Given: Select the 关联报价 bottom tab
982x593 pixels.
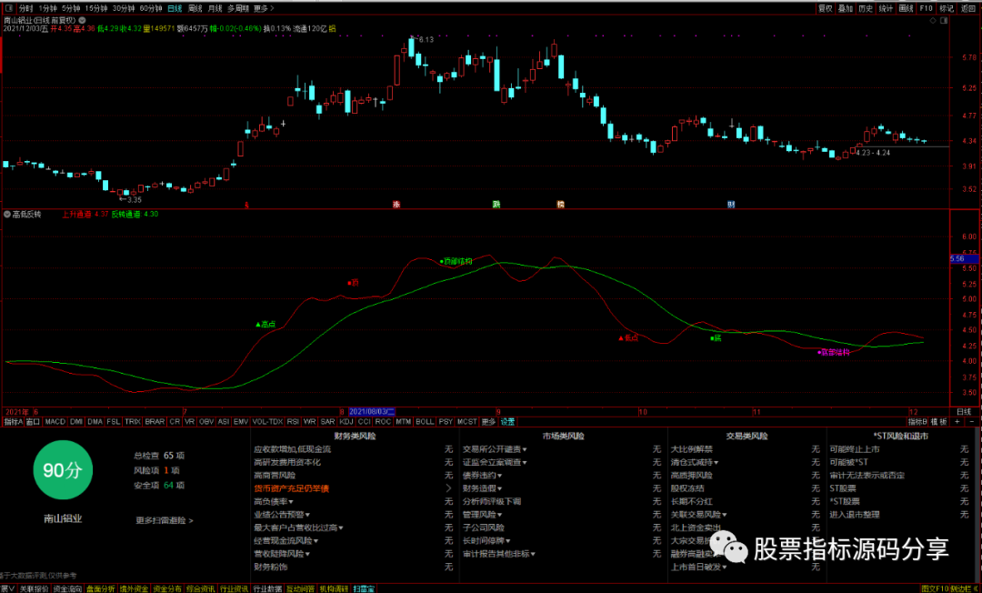Looking at the screenshot, I should point(34,588).
